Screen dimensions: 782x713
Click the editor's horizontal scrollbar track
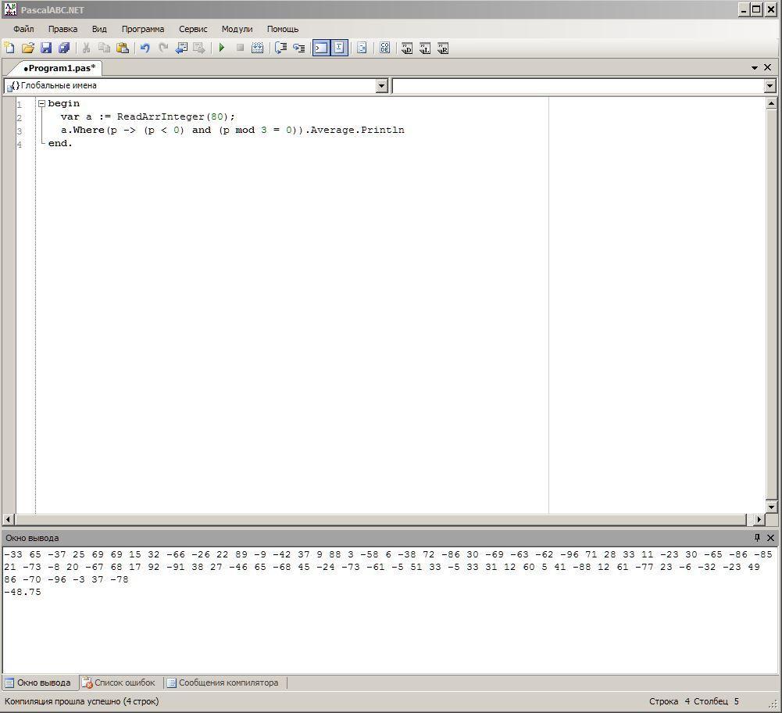[381, 519]
